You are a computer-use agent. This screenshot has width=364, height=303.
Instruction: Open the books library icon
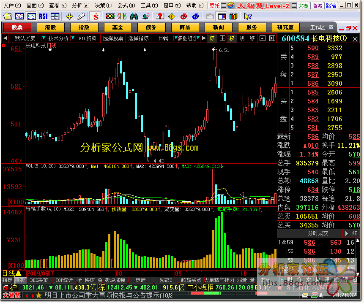[x=233, y=16]
